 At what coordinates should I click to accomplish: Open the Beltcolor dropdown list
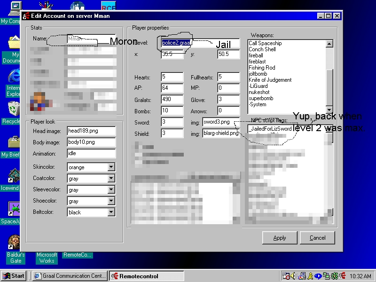click(x=111, y=212)
